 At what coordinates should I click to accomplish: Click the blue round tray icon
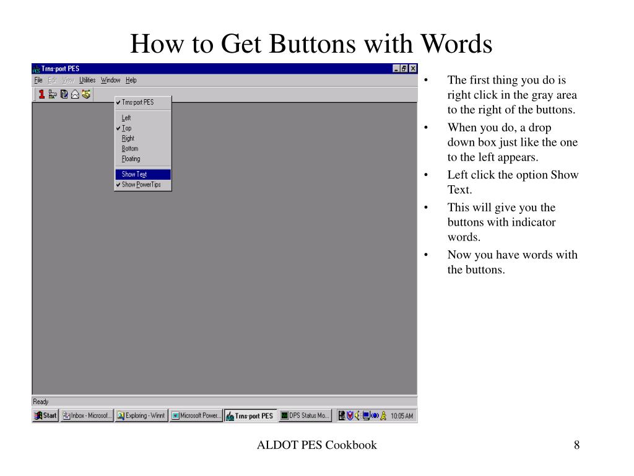click(375, 416)
